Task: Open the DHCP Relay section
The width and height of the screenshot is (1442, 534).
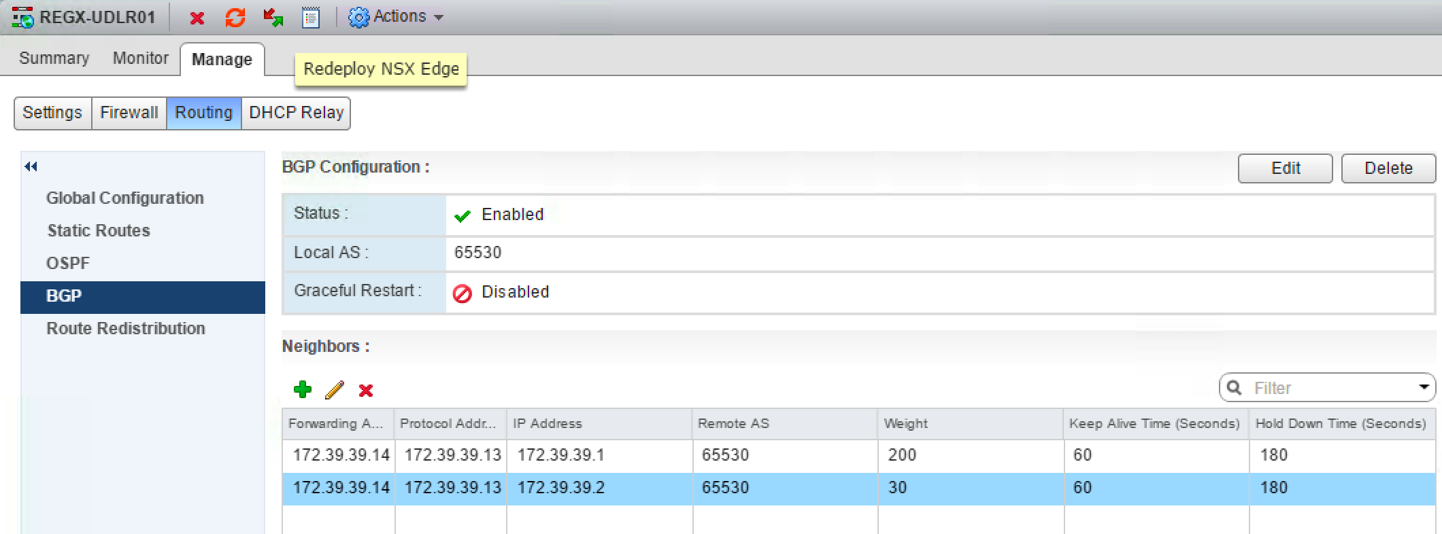Action: (296, 113)
